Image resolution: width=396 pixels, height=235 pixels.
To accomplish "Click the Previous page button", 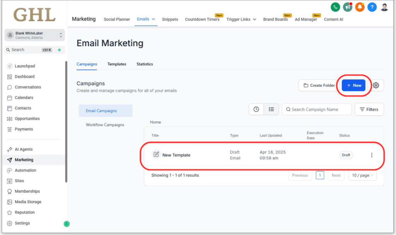I will click(300, 175).
